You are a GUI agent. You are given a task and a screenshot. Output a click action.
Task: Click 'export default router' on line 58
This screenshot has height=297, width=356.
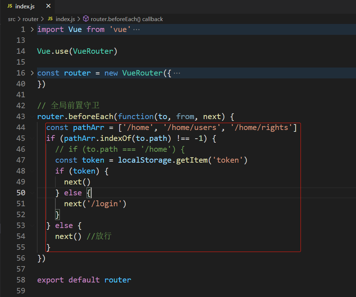pos(84,280)
